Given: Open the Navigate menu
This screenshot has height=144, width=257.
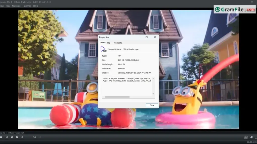Looking at the screenshot, I should coord(16,6).
